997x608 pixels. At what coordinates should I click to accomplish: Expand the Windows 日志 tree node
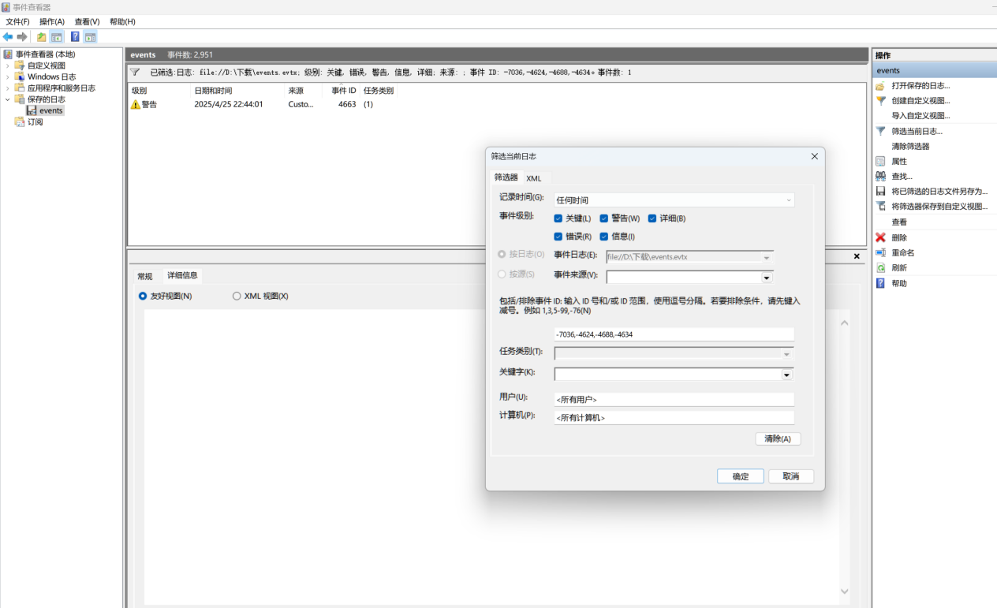click(9, 77)
